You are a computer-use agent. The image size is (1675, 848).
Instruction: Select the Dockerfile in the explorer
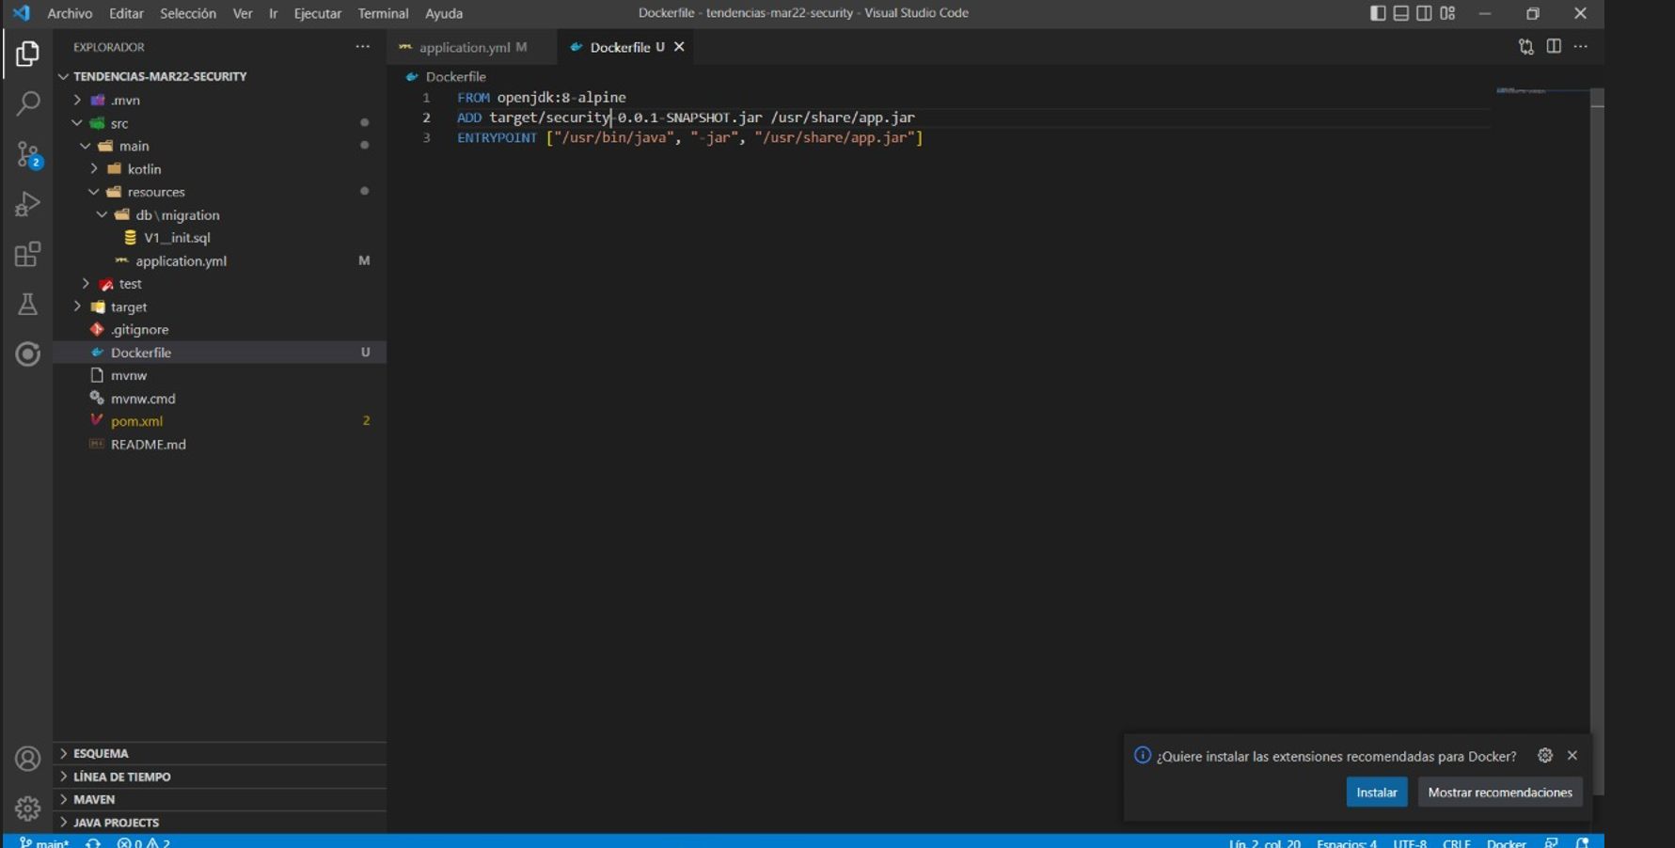[143, 352]
